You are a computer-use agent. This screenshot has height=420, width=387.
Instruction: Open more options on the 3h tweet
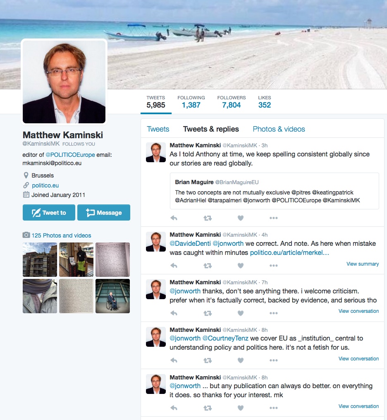pos(274,218)
